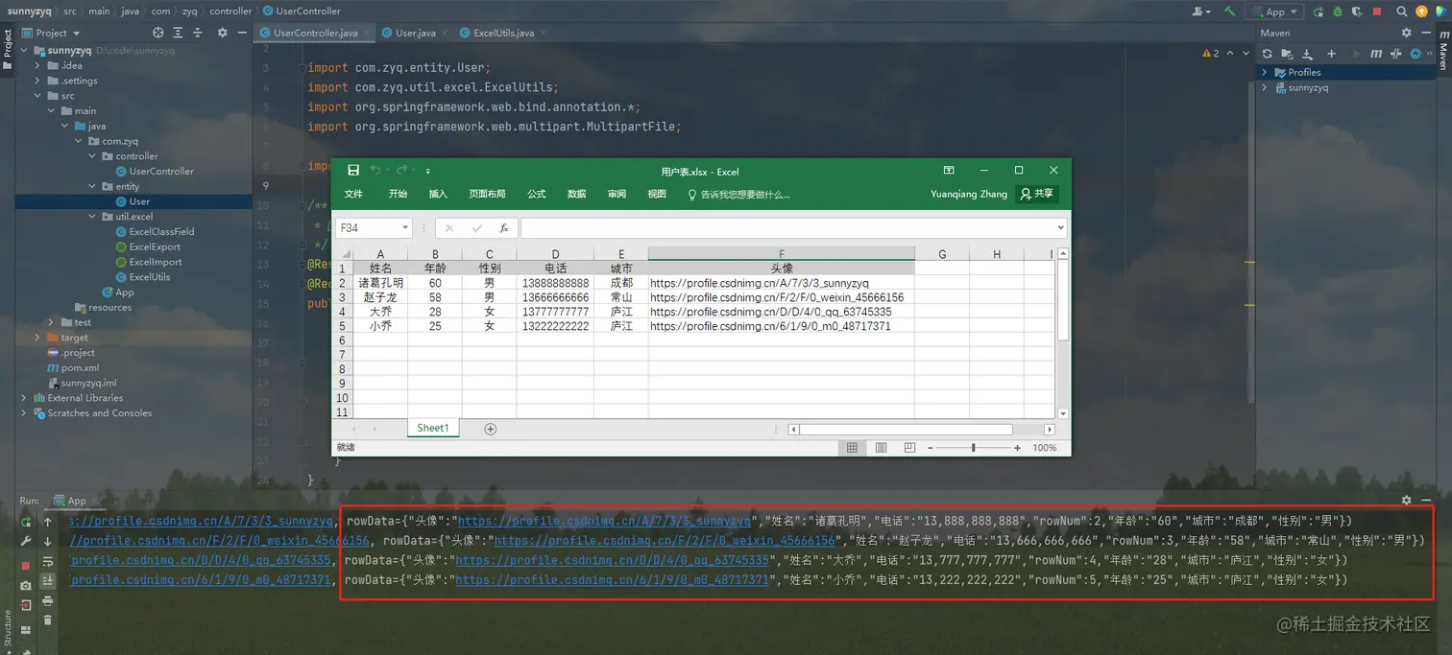
Task: Start debugging with the bug icon
Action: 1338,12
